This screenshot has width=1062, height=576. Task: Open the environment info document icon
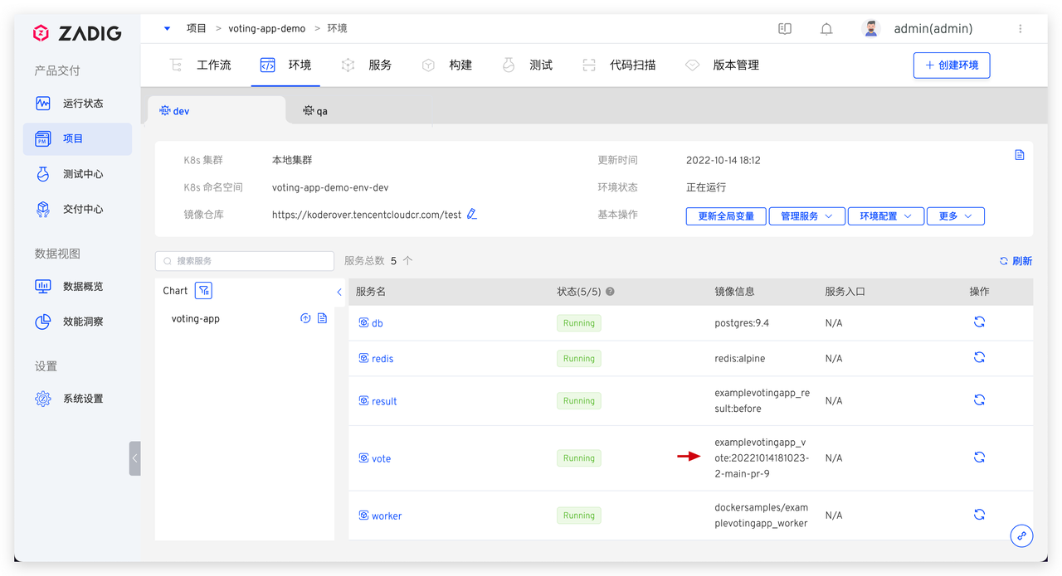[x=1020, y=154]
